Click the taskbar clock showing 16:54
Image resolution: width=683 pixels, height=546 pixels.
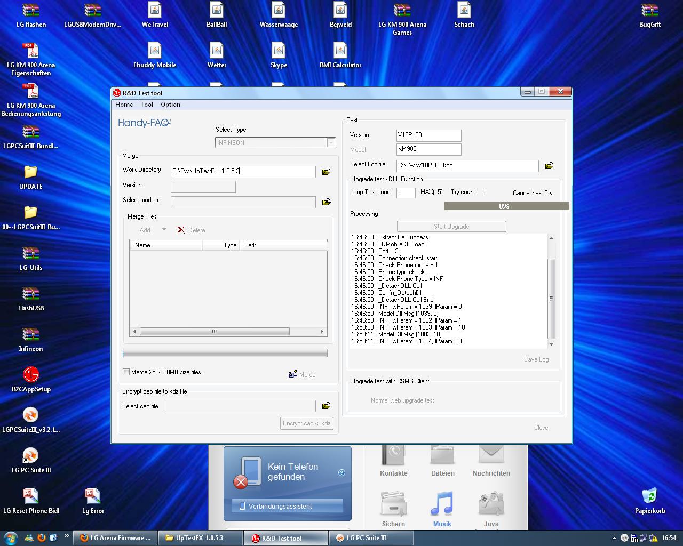tap(669, 538)
